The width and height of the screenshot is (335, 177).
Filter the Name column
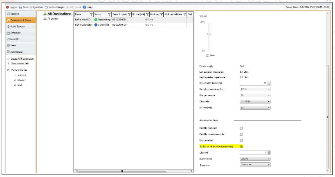91,14
